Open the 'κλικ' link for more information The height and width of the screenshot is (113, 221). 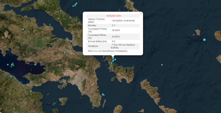pyautogui.click(x=96, y=51)
